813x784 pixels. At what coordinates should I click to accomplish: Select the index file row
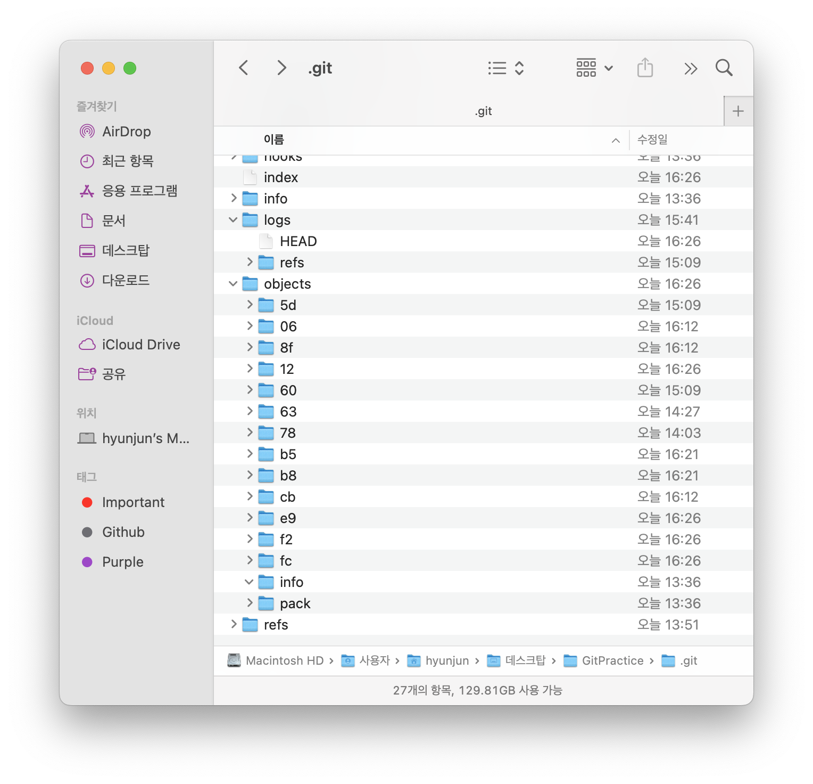483,177
